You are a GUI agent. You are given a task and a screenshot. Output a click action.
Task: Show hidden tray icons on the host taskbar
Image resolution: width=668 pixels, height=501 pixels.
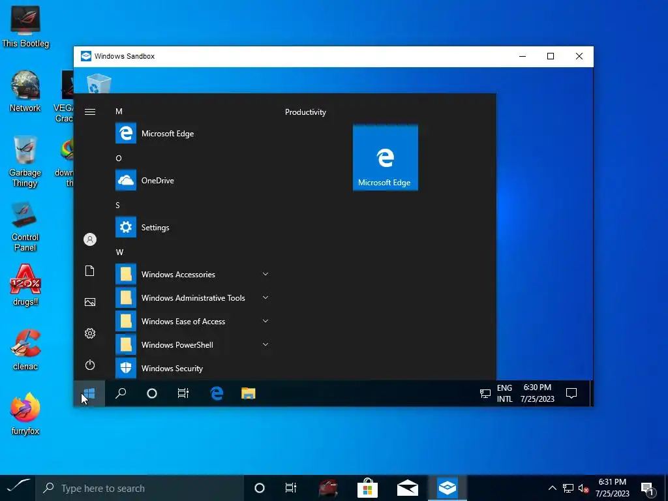pyautogui.click(x=552, y=488)
